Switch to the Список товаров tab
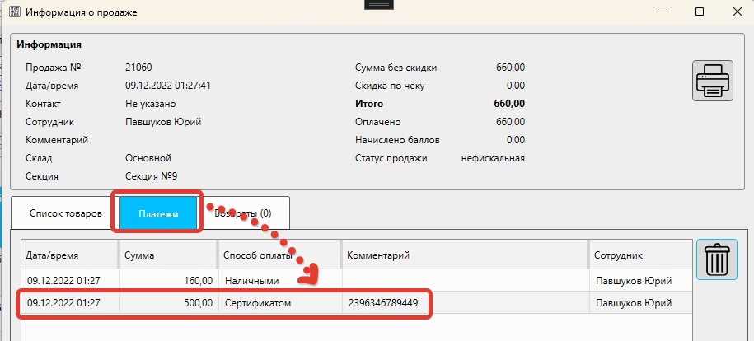Image resolution: width=754 pixels, height=341 pixels. pyautogui.click(x=65, y=213)
